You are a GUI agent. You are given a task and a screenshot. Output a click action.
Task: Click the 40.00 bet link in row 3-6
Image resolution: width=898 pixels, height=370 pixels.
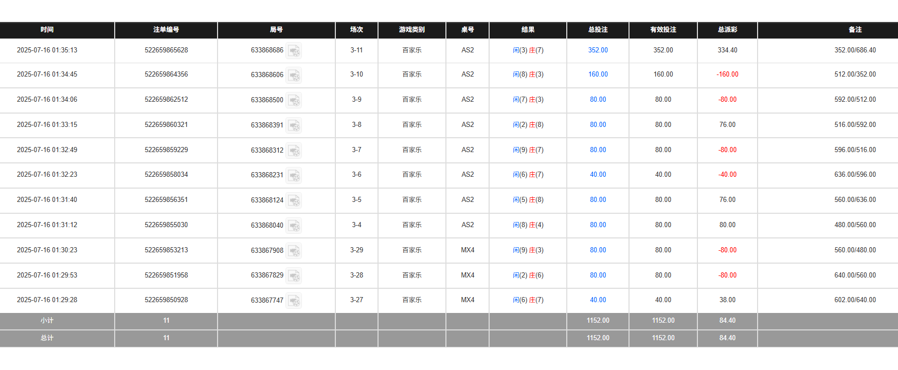pos(598,175)
